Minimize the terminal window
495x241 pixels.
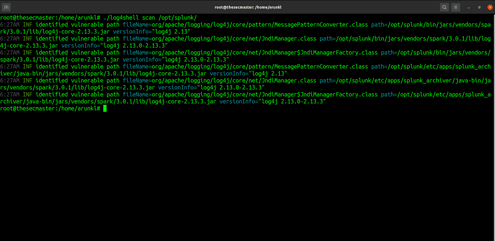click(469, 8)
